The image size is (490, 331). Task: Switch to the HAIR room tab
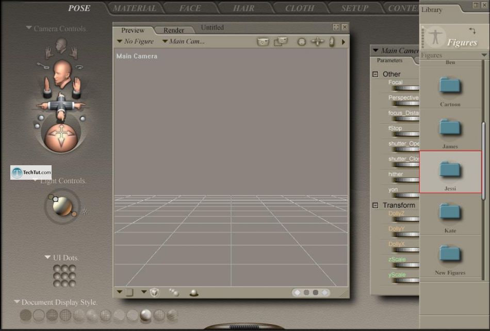point(244,8)
